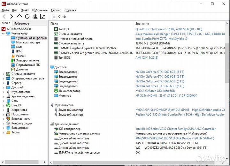
Task: Open KINGSTON SHFS37A120G disk link
Action: tap(175, 138)
